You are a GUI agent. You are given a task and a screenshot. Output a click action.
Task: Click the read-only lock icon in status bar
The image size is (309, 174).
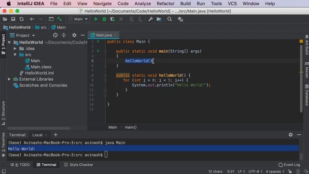(290, 172)
